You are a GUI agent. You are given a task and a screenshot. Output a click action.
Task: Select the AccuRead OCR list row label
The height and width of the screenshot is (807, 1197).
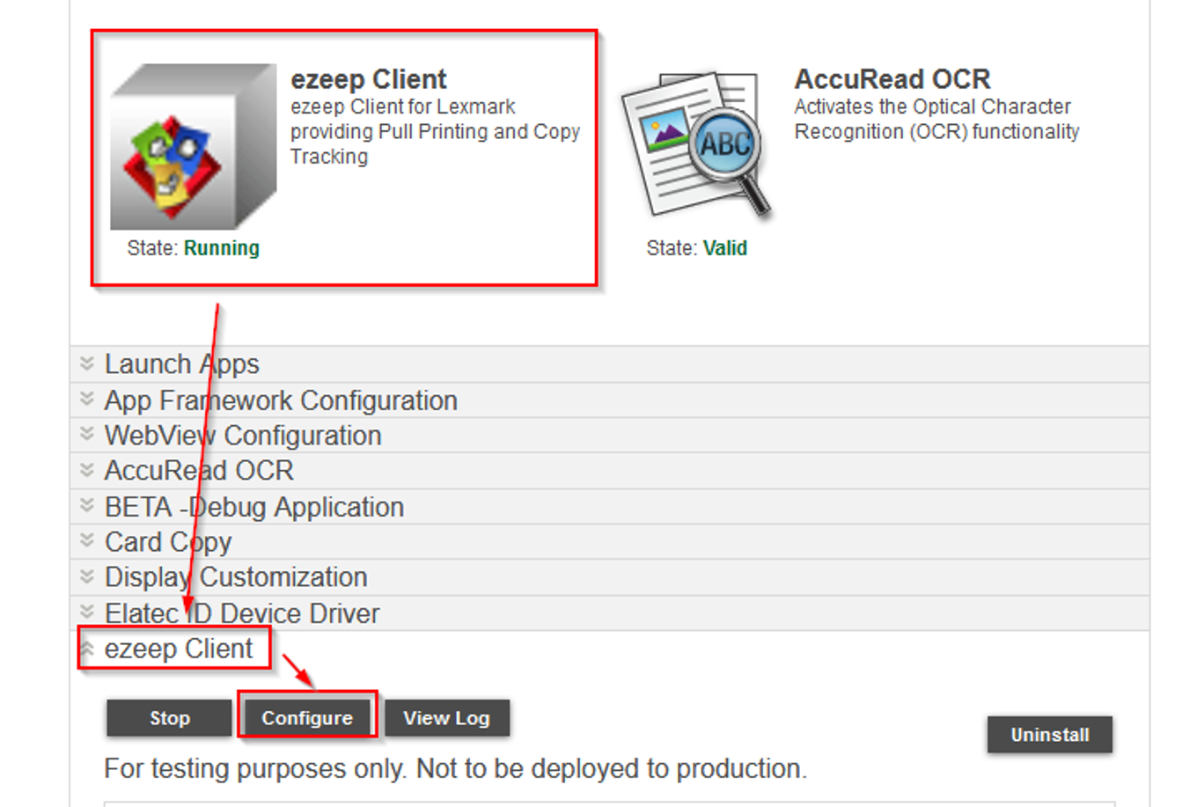[x=199, y=471]
